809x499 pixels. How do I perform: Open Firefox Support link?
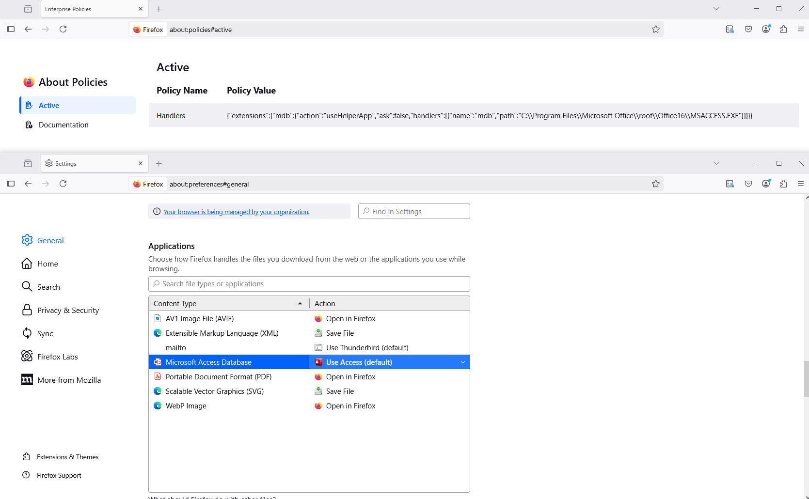point(52,475)
